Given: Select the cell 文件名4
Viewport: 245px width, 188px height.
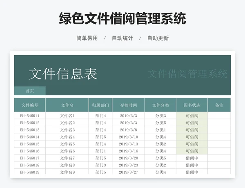Looking at the screenshot, I should (67, 137).
